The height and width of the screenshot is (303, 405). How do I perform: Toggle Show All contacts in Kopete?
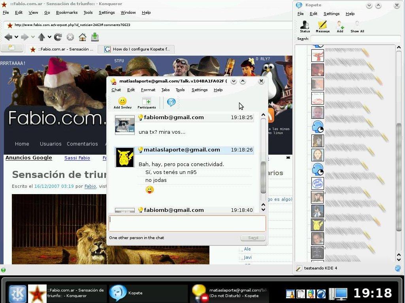(x=357, y=26)
